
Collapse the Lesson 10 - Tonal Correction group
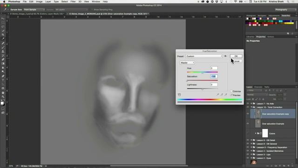[251, 107]
